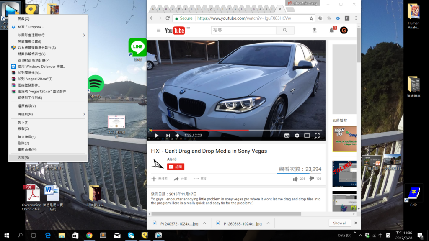Image resolution: width=429 pixels, height=241 pixels.
Task: Open options arrow for P1240372 download
Action: point(205,223)
